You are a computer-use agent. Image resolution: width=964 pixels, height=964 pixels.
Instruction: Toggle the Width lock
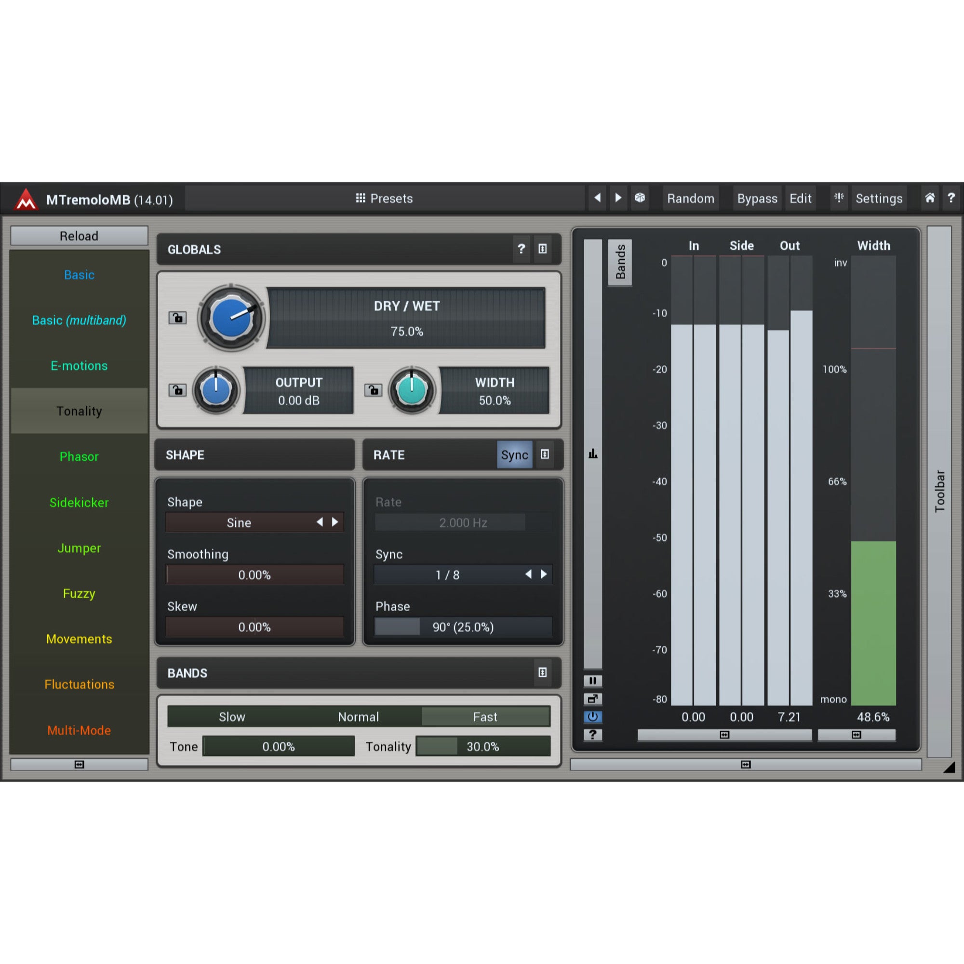[x=373, y=389]
